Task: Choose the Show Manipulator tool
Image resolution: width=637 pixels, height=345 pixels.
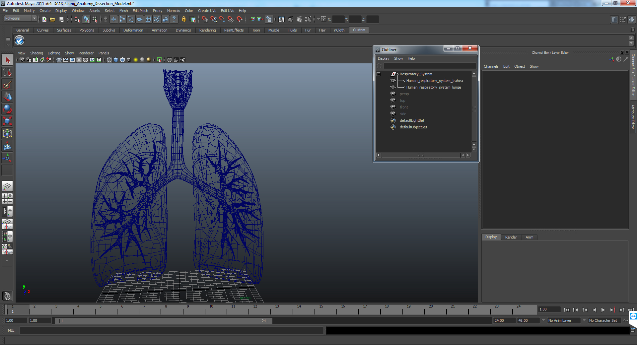Action: (x=7, y=158)
